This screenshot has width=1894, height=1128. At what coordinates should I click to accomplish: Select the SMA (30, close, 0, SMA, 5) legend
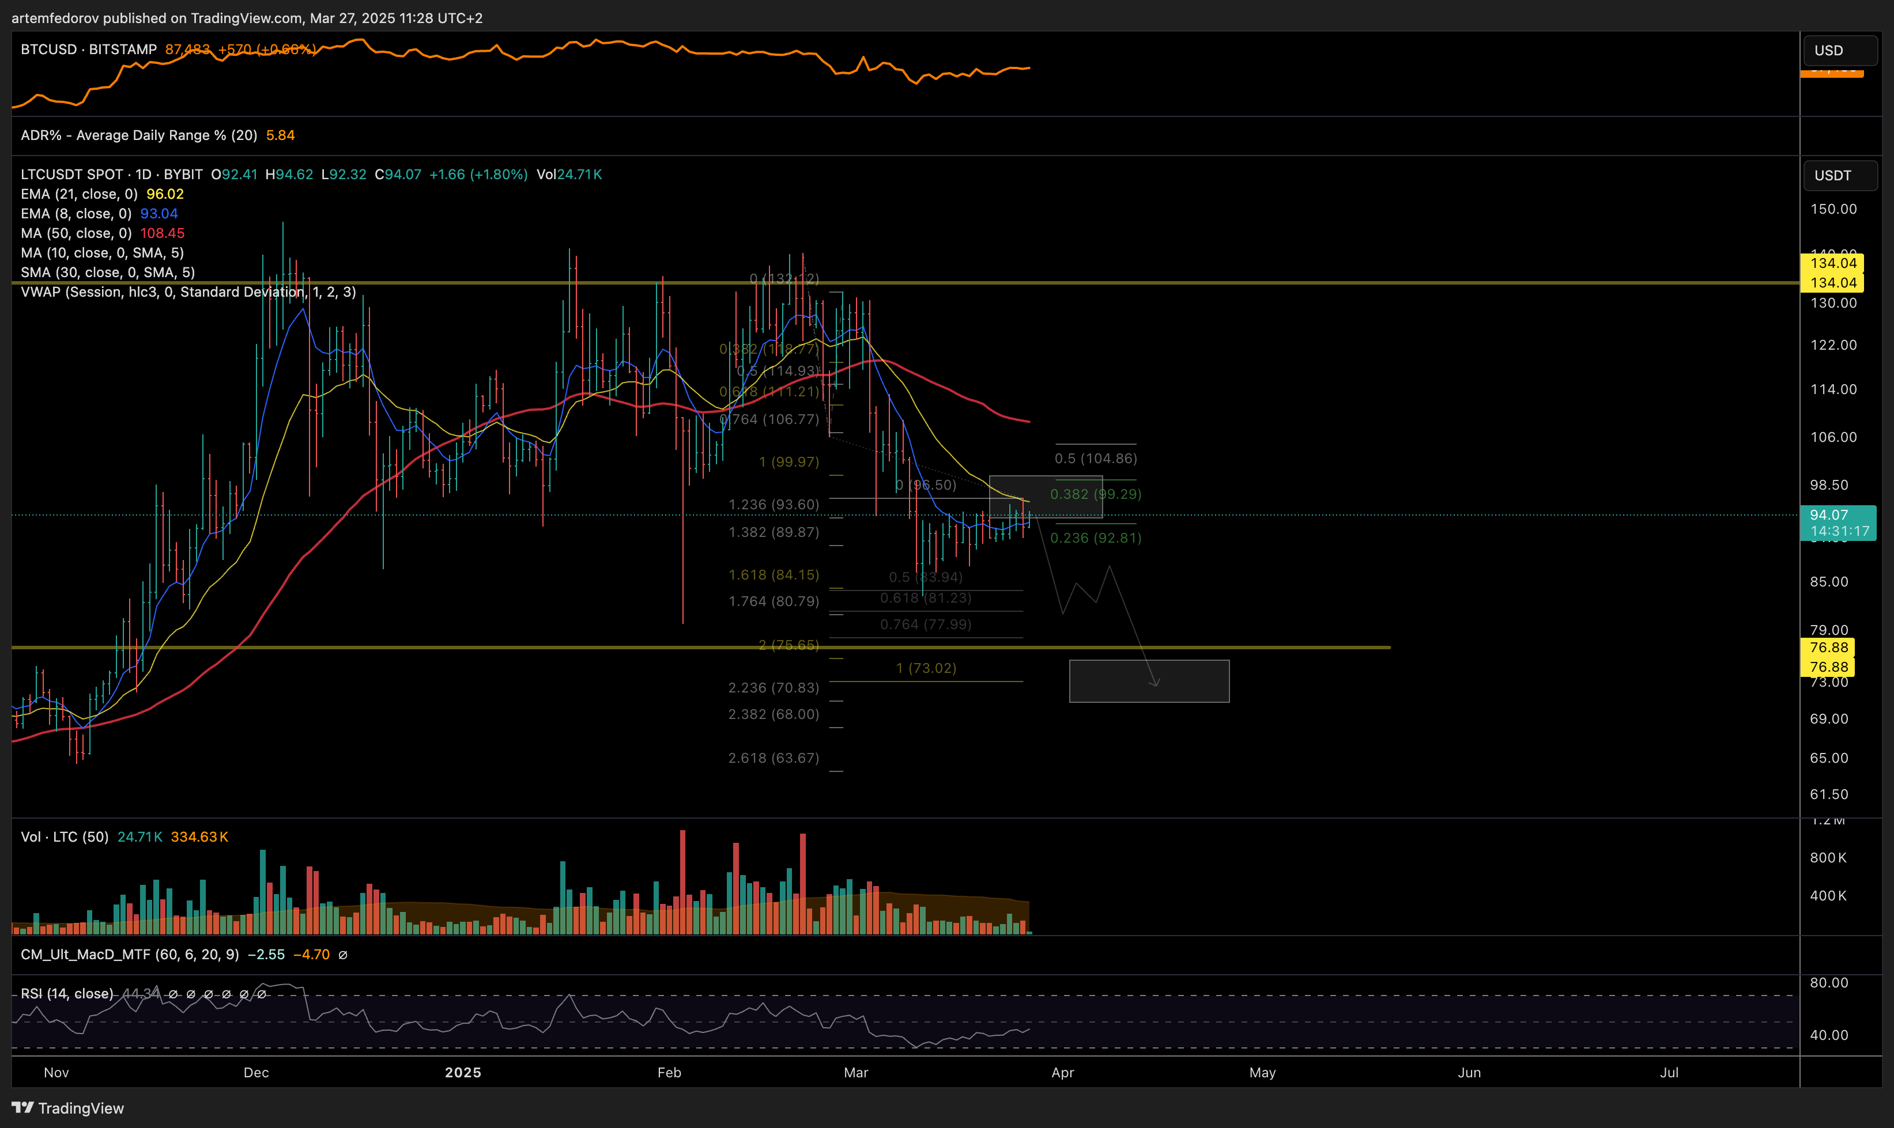tap(108, 272)
